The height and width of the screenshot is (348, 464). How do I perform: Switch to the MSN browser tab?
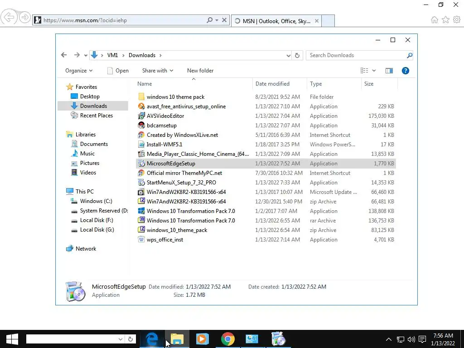click(276, 21)
